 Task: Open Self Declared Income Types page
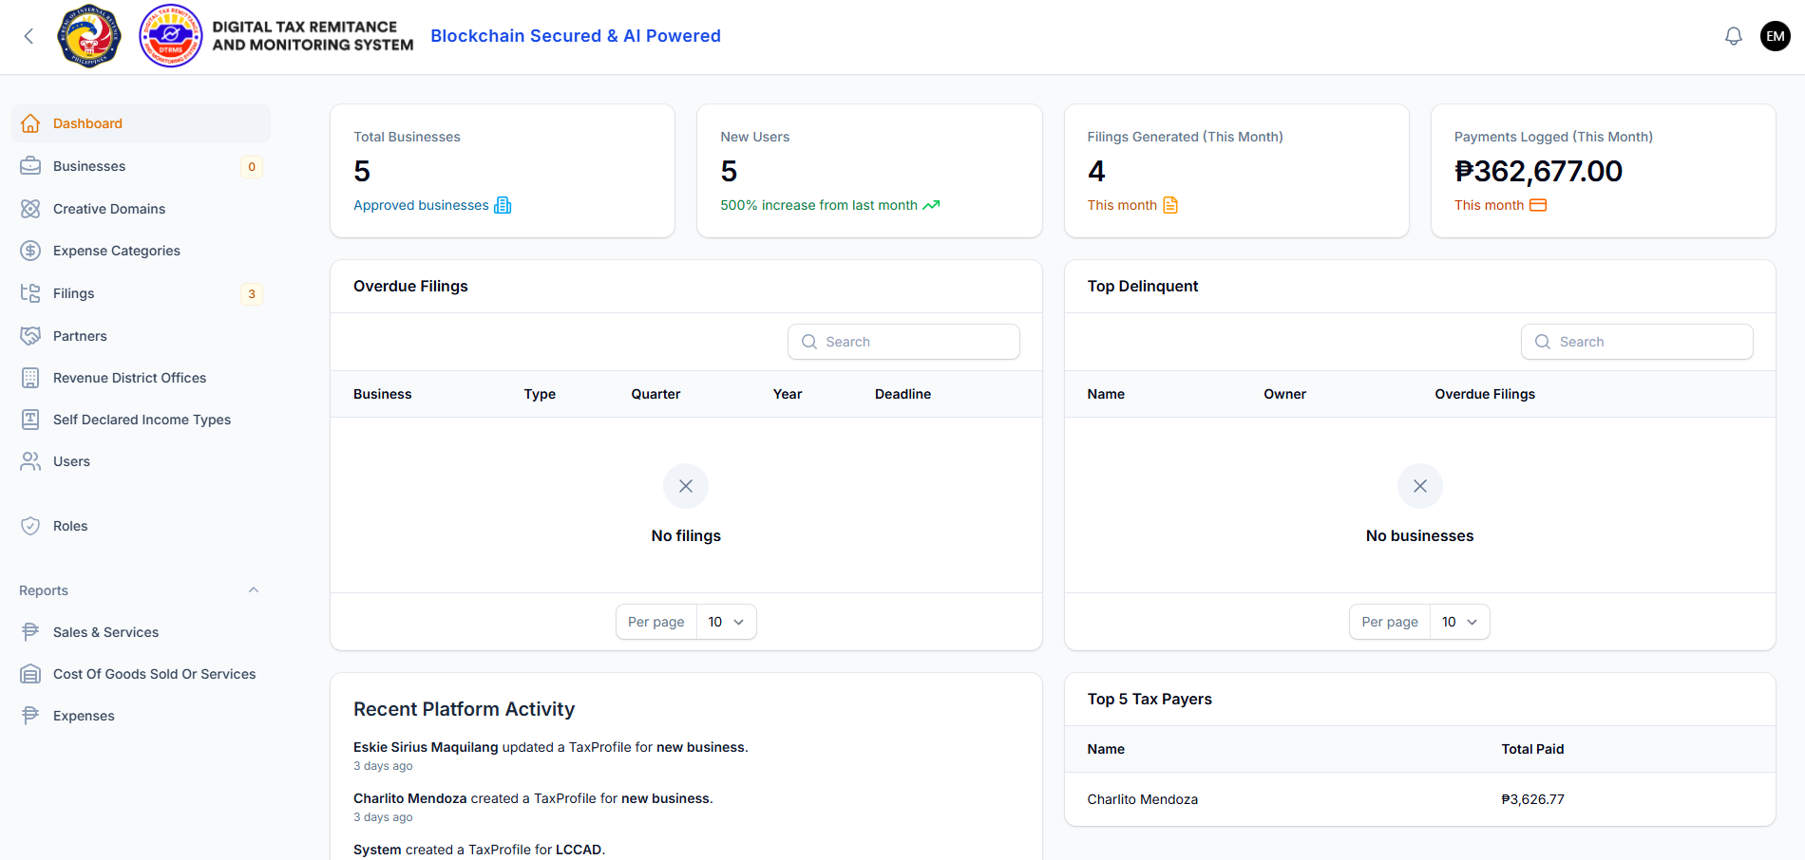(x=142, y=419)
